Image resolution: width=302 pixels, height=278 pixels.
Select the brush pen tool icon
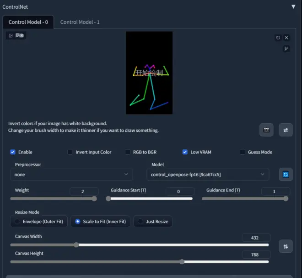[286, 49]
